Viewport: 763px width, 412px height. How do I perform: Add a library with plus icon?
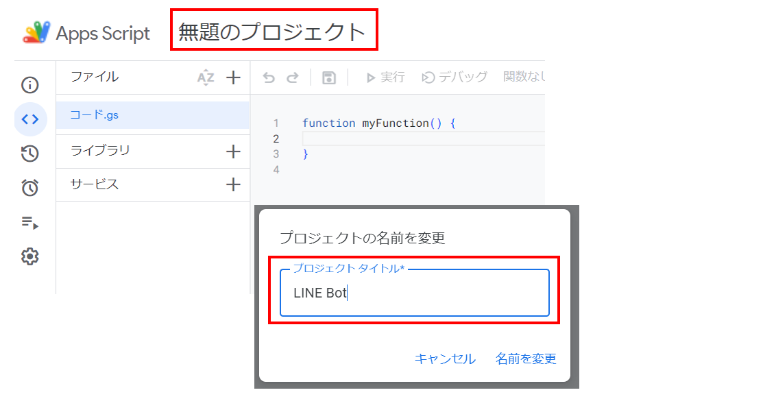tap(234, 152)
